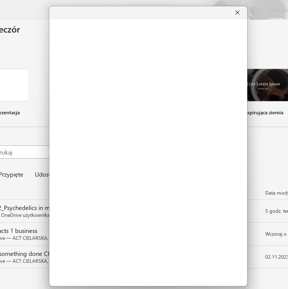The width and height of the screenshot is (288, 289).
Task: Switch to the partially hidden Udost tab
Action: coord(42,174)
